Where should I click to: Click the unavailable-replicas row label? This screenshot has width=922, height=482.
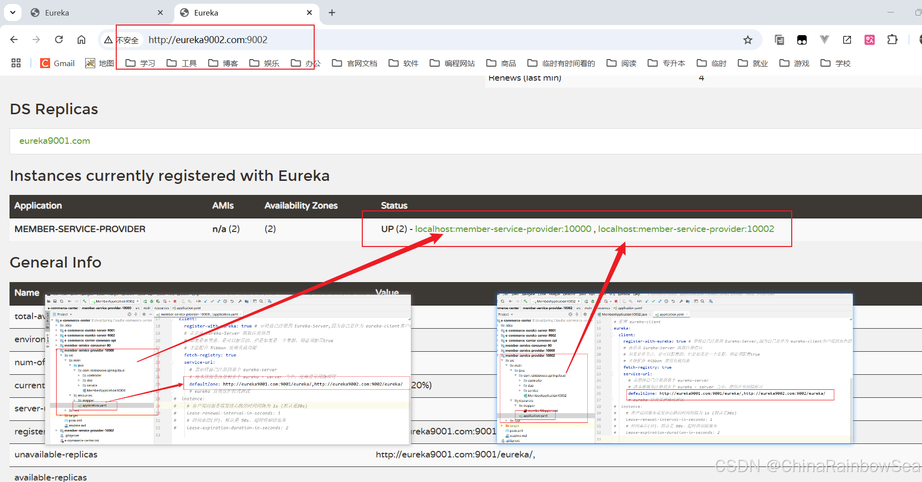56,454
